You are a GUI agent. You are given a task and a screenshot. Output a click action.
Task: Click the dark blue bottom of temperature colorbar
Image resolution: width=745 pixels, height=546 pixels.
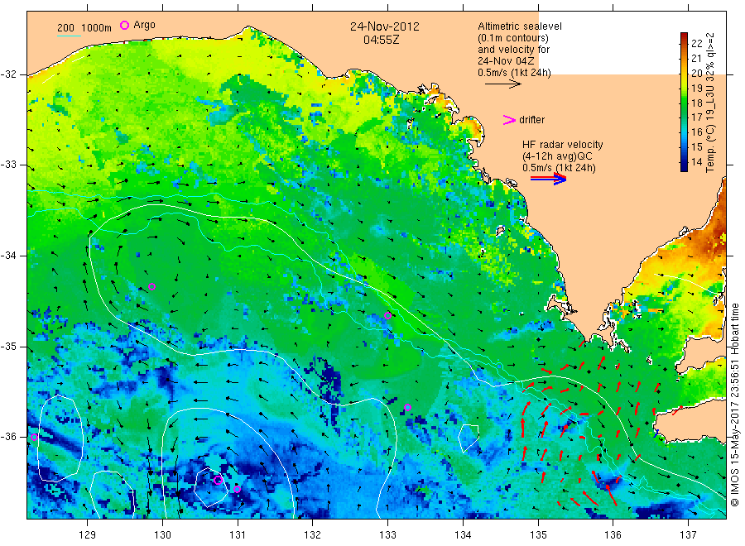(x=685, y=166)
